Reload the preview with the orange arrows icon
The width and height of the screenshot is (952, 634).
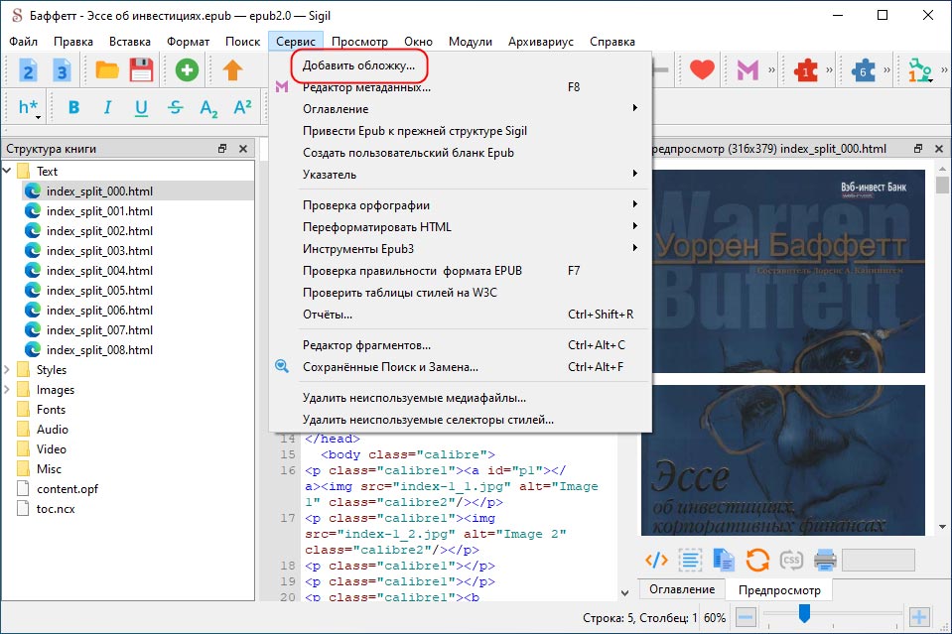pyautogui.click(x=757, y=560)
